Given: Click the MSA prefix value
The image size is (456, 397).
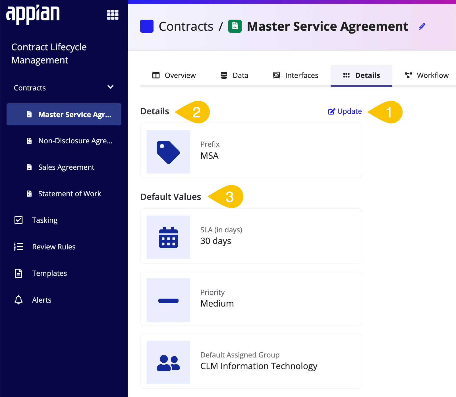Looking at the screenshot, I should click(x=210, y=156).
